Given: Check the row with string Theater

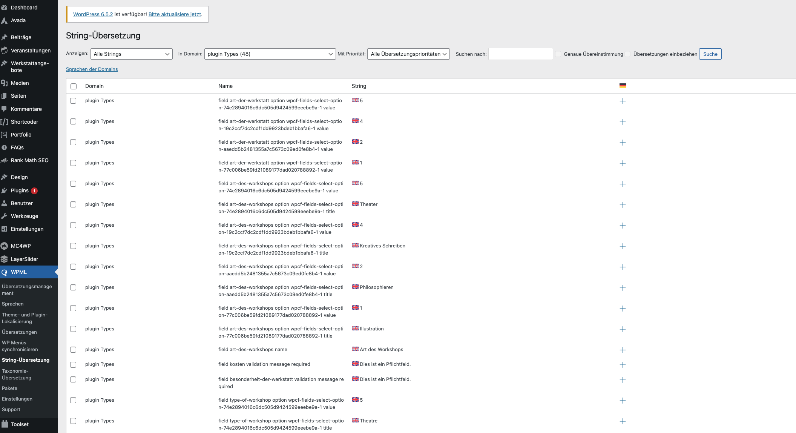Looking at the screenshot, I should click(x=73, y=204).
